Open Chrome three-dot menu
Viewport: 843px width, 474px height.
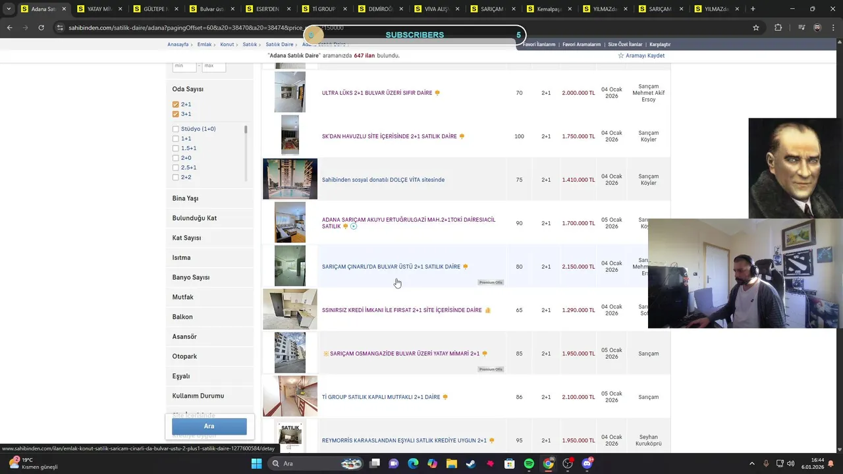[833, 28]
